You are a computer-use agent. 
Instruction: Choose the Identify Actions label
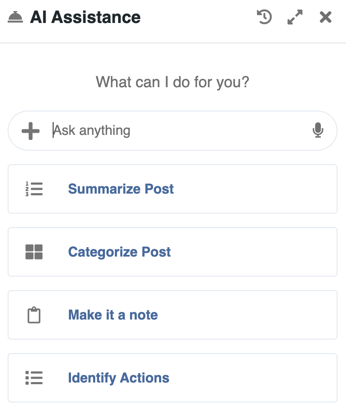point(119,378)
